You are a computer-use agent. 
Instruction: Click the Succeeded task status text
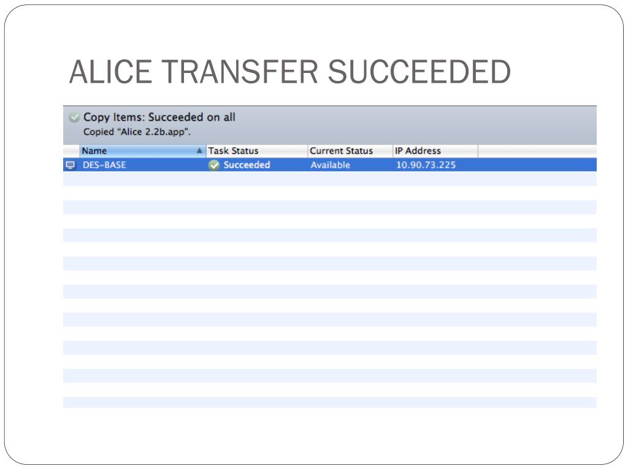click(x=247, y=165)
